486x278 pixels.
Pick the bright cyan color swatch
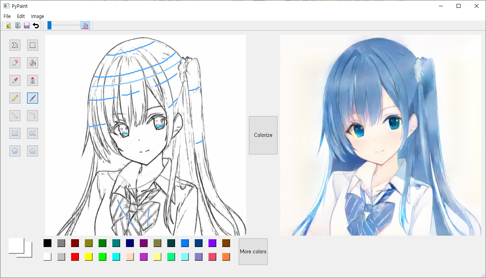(x=116, y=257)
